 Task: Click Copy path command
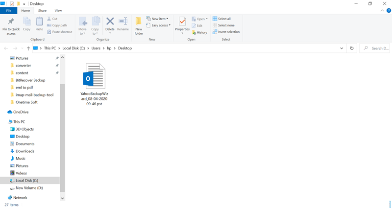(57, 25)
